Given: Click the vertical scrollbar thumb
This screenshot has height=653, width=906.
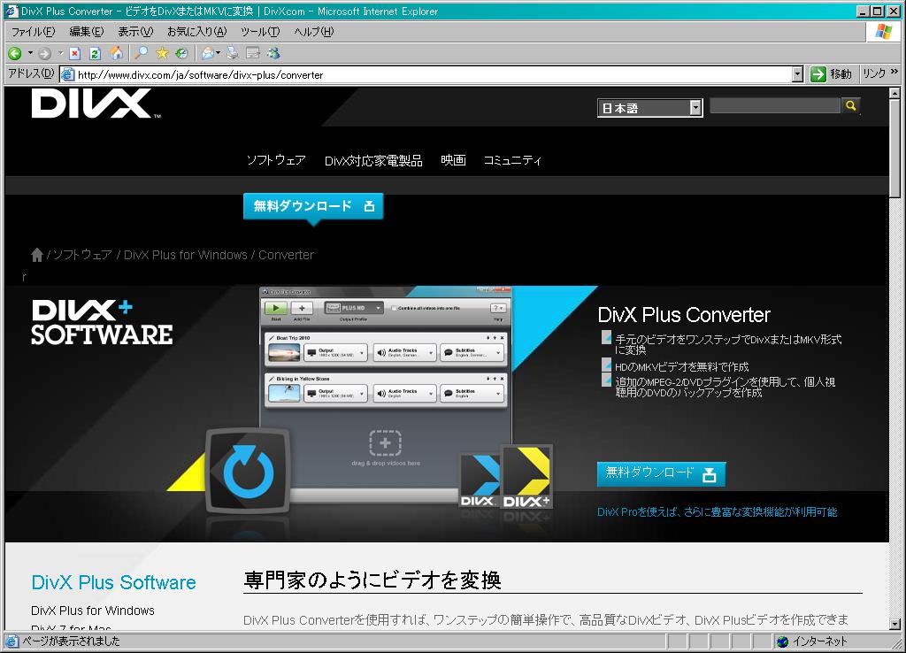Looking at the screenshot, I should point(894,149).
